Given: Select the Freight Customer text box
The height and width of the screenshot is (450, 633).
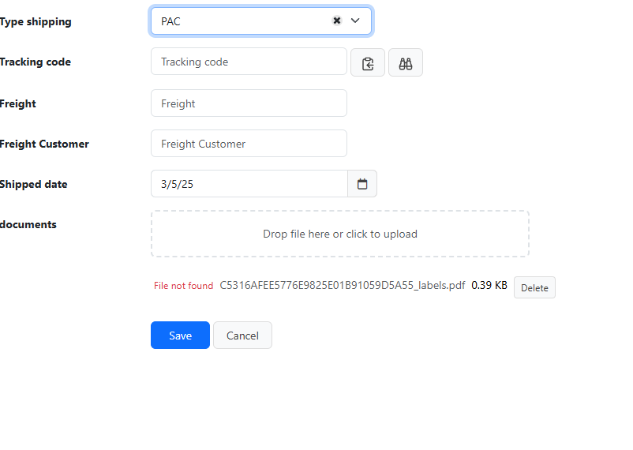Looking at the screenshot, I should coord(249,144).
